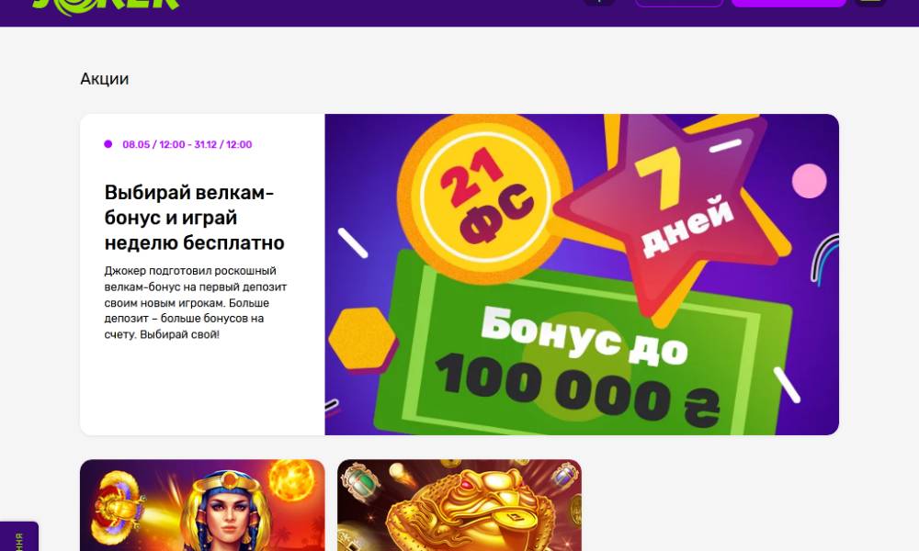Click the pink circle on the banner

(x=810, y=181)
